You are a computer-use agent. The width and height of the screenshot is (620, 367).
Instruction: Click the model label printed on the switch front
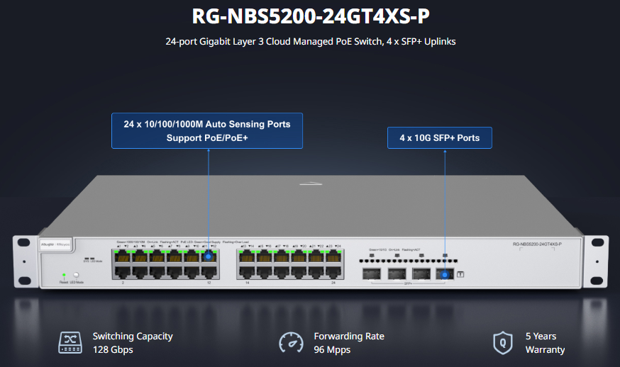537,244
